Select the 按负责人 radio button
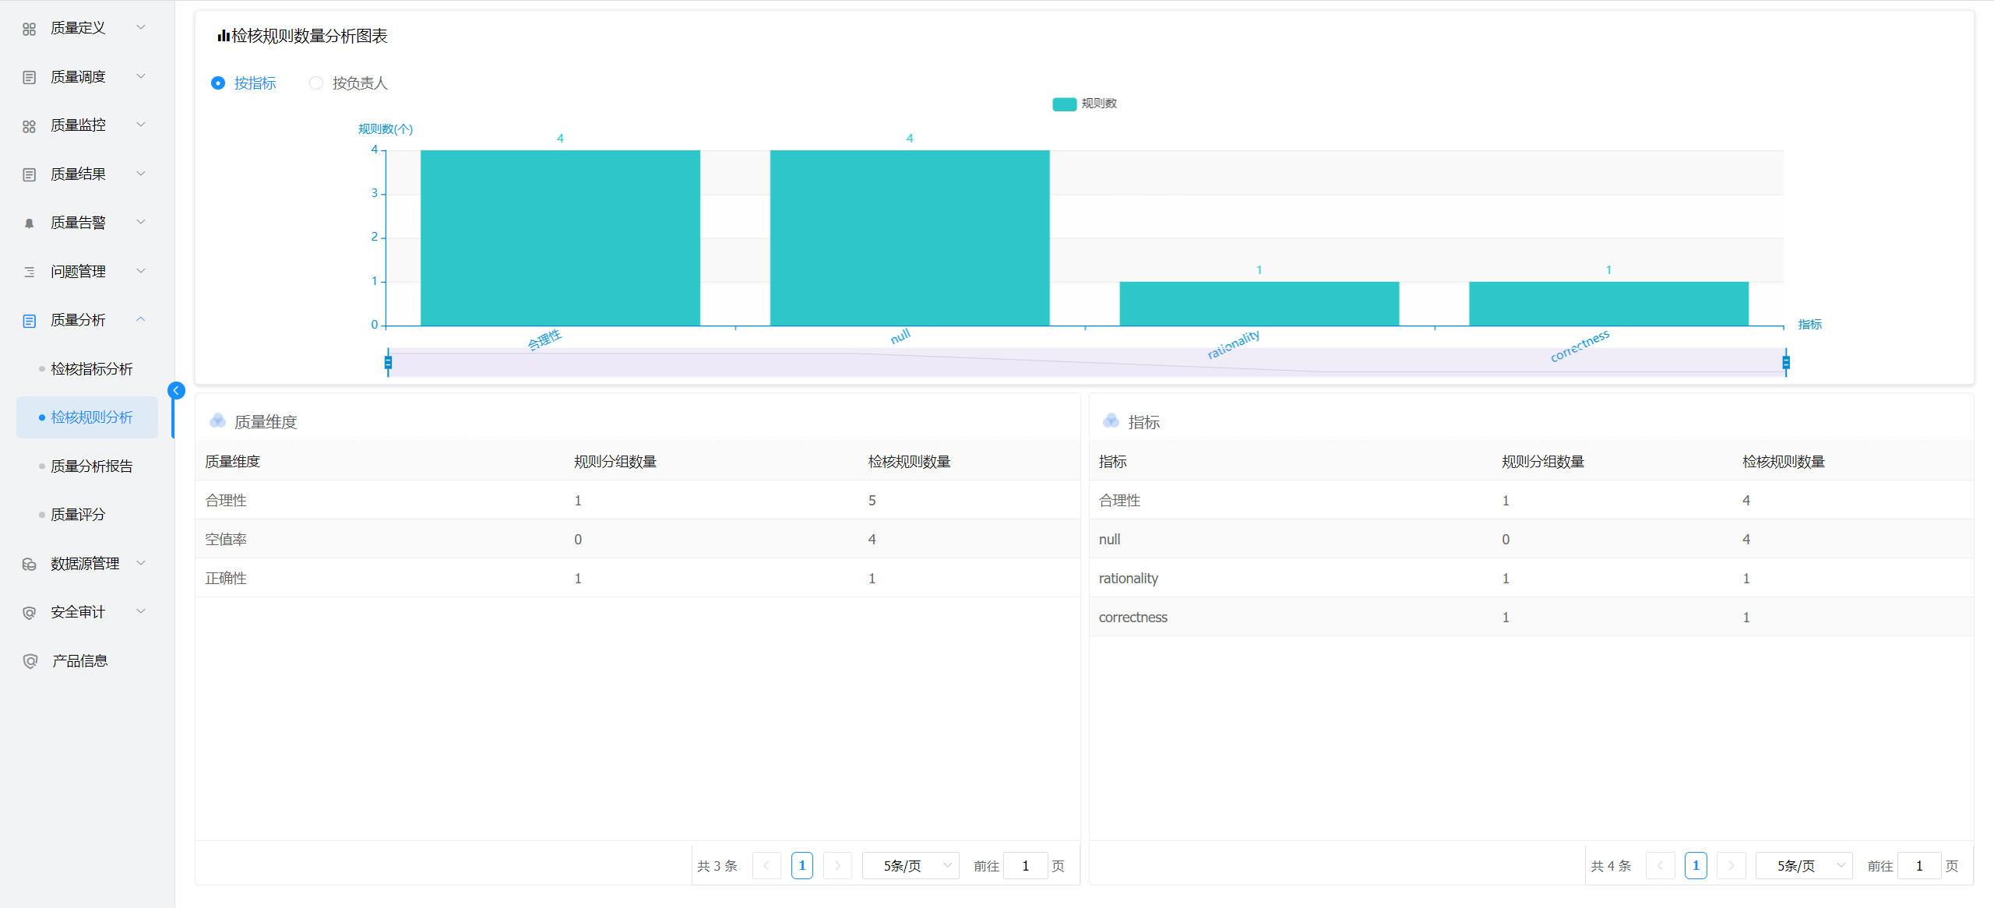Image resolution: width=1994 pixels, height=908 pixels. click(x=316, y=83)
